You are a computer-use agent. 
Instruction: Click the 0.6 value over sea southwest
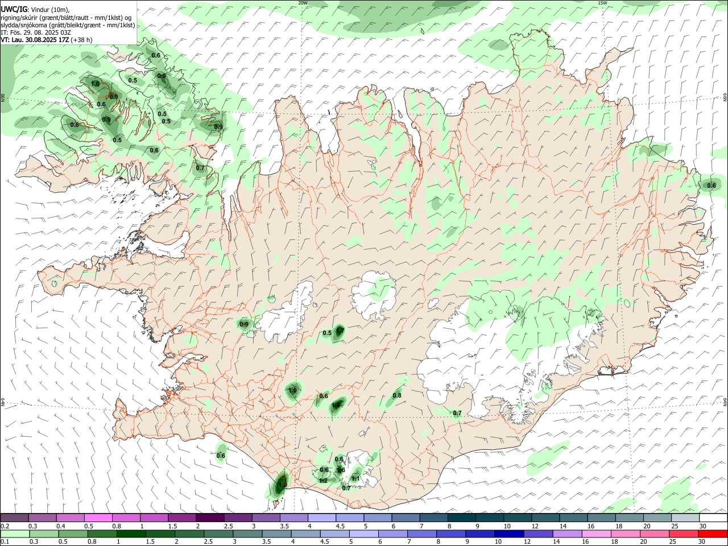221,456
